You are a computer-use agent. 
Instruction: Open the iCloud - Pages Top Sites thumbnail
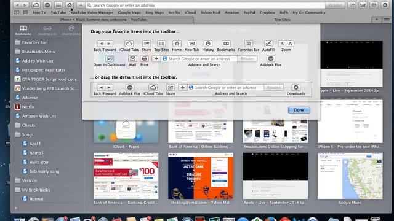click(126, 131)
